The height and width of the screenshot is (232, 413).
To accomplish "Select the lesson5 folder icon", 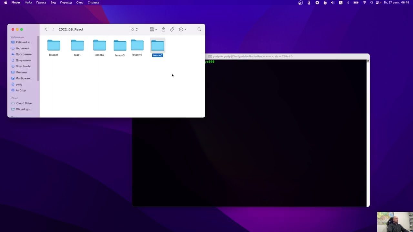I will 157,46.
